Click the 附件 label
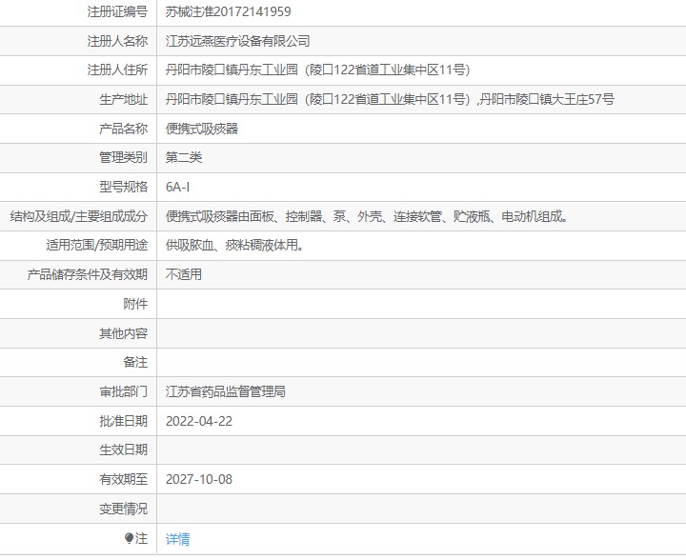686x560 pixels. pos(135,304)
